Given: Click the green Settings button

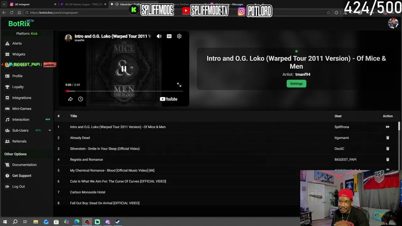Looking at the screenshot, I should coord(296,83).
